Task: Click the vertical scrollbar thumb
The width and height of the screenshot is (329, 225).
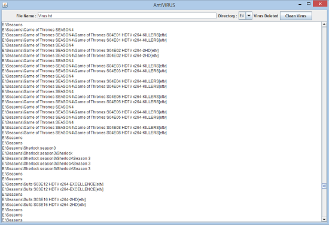Action: 324,186
